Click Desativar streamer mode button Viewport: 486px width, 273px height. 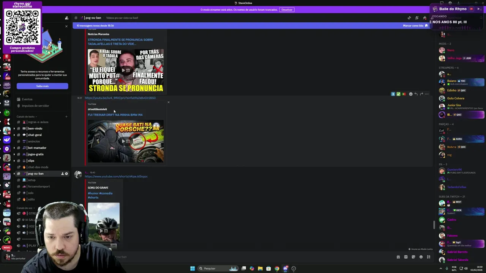[287, 9]
